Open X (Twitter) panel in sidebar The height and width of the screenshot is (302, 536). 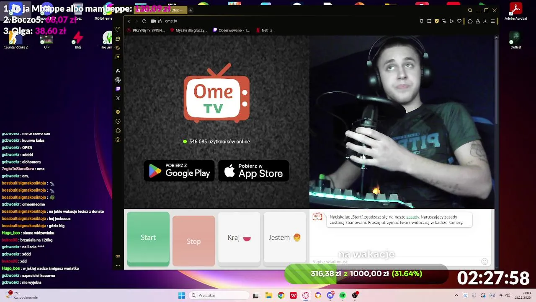(118, 98)
